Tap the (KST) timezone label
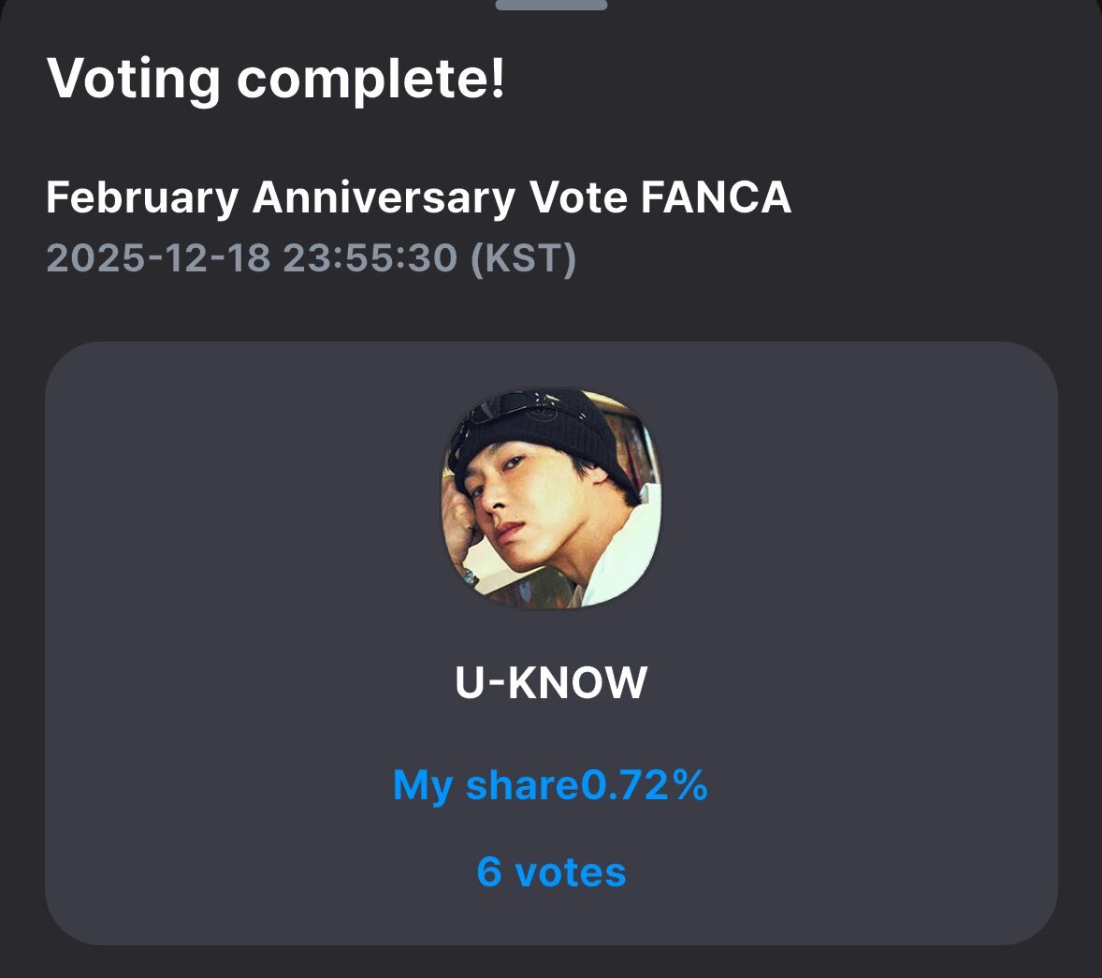 523,258
